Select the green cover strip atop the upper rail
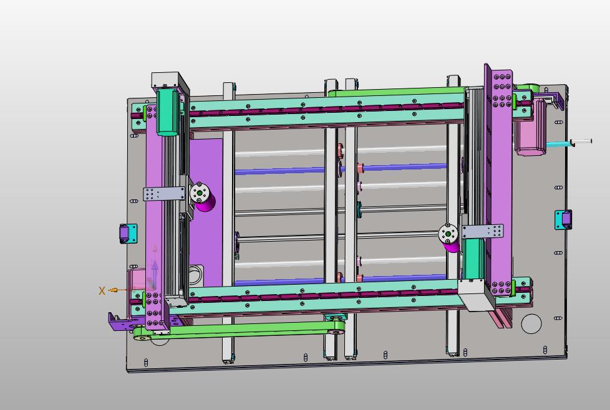The image size is (610, 410). (x=396, y=92)
